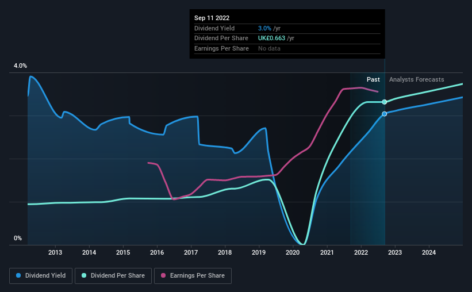Click the 2019 x-axis label

(259, 252)
